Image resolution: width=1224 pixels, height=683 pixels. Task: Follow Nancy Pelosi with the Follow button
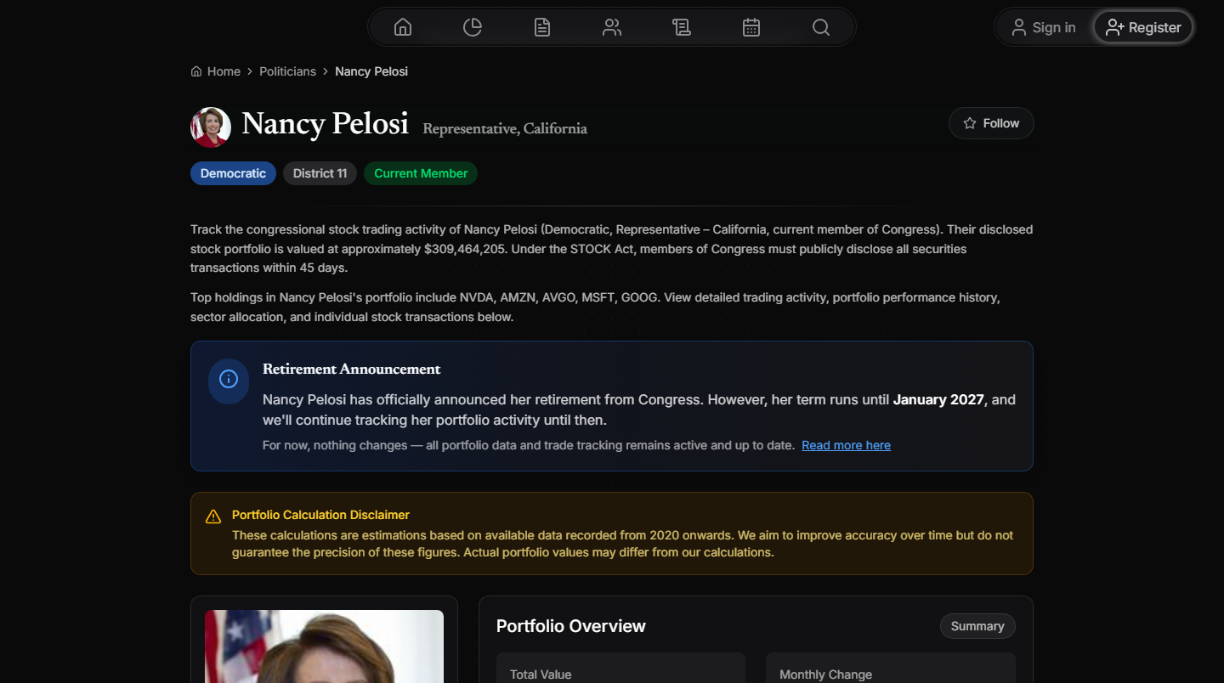point(991,123)
